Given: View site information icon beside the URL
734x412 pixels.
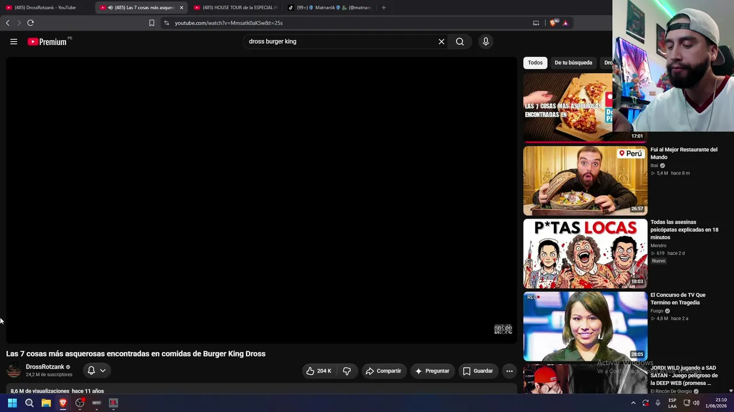Looking at the screenshot, I should click(166, 23).
